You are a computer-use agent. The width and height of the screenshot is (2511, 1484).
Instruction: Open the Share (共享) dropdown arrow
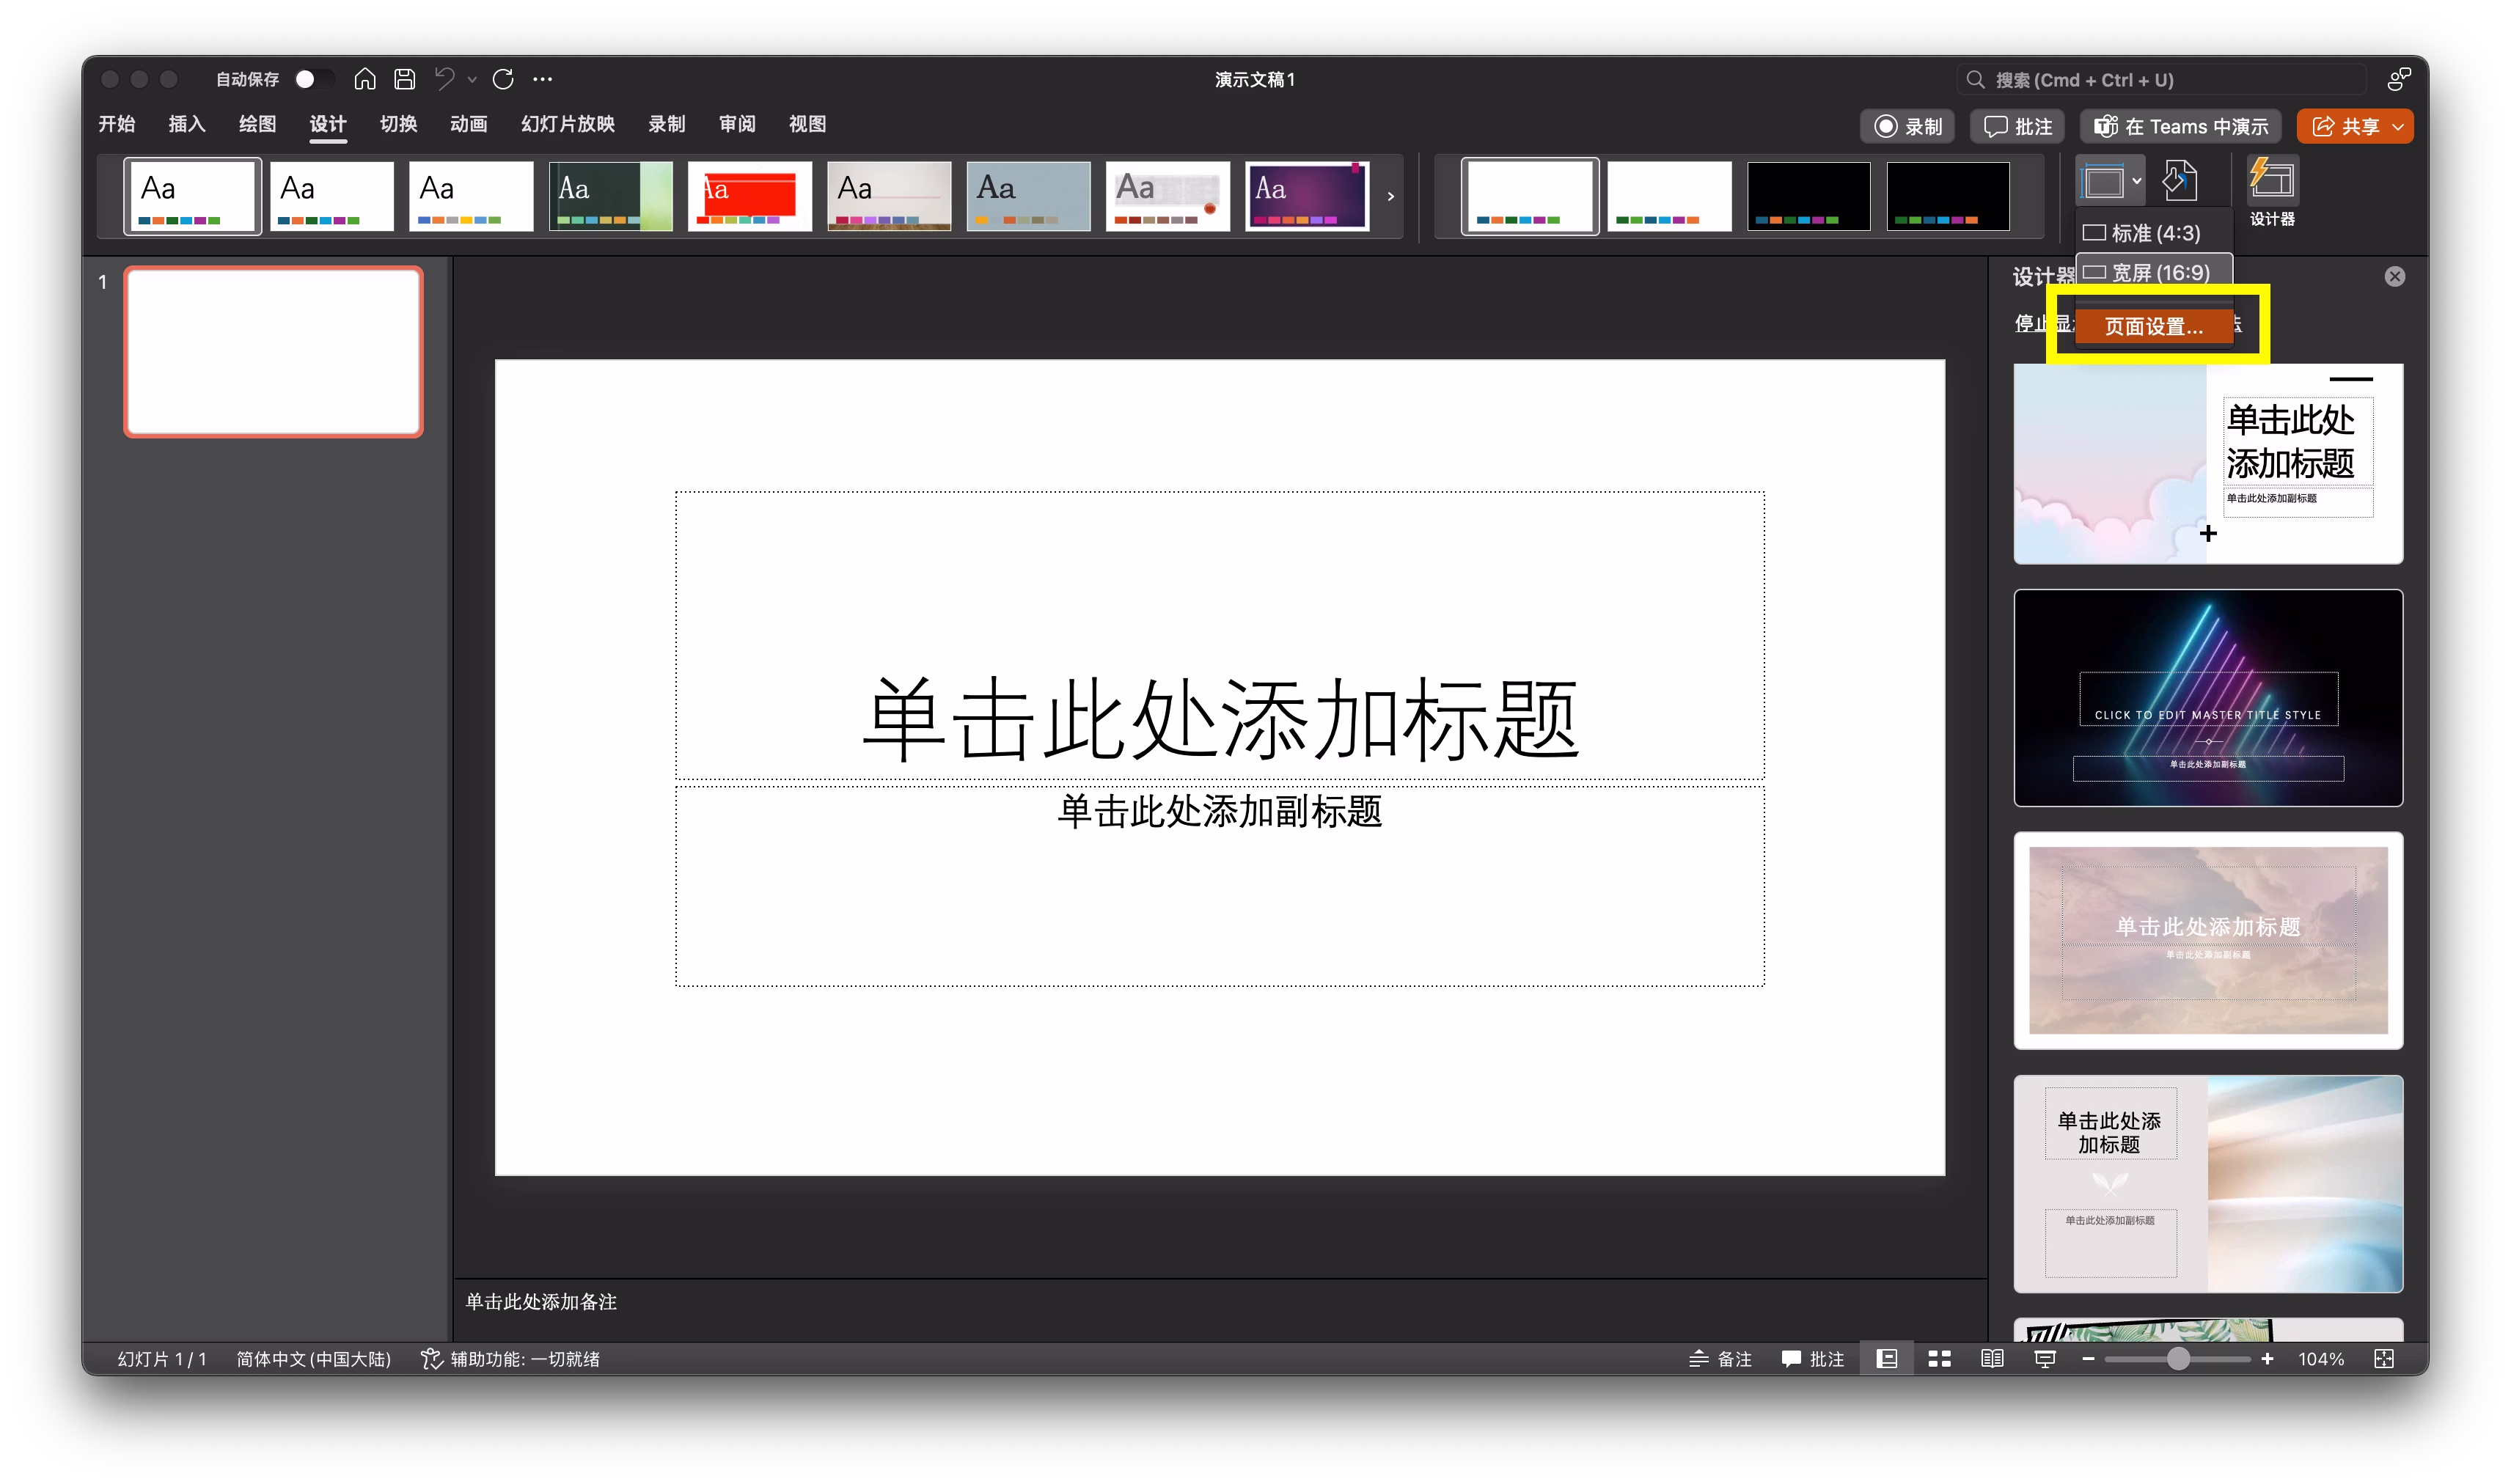point(2398,127)
